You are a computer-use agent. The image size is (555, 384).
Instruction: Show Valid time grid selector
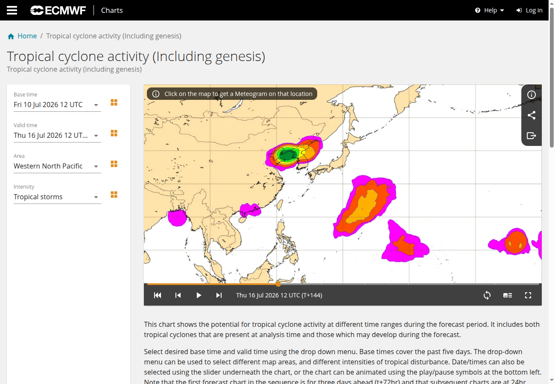tap(114, 133)
